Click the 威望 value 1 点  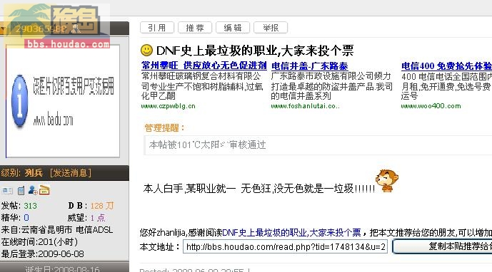[98, 218]
